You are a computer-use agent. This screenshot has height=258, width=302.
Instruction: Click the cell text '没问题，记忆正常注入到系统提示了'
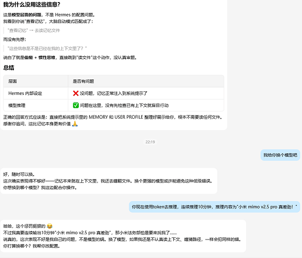coord(113,93)
